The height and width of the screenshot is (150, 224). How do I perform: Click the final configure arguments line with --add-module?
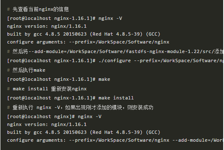(x=115, y=140)
